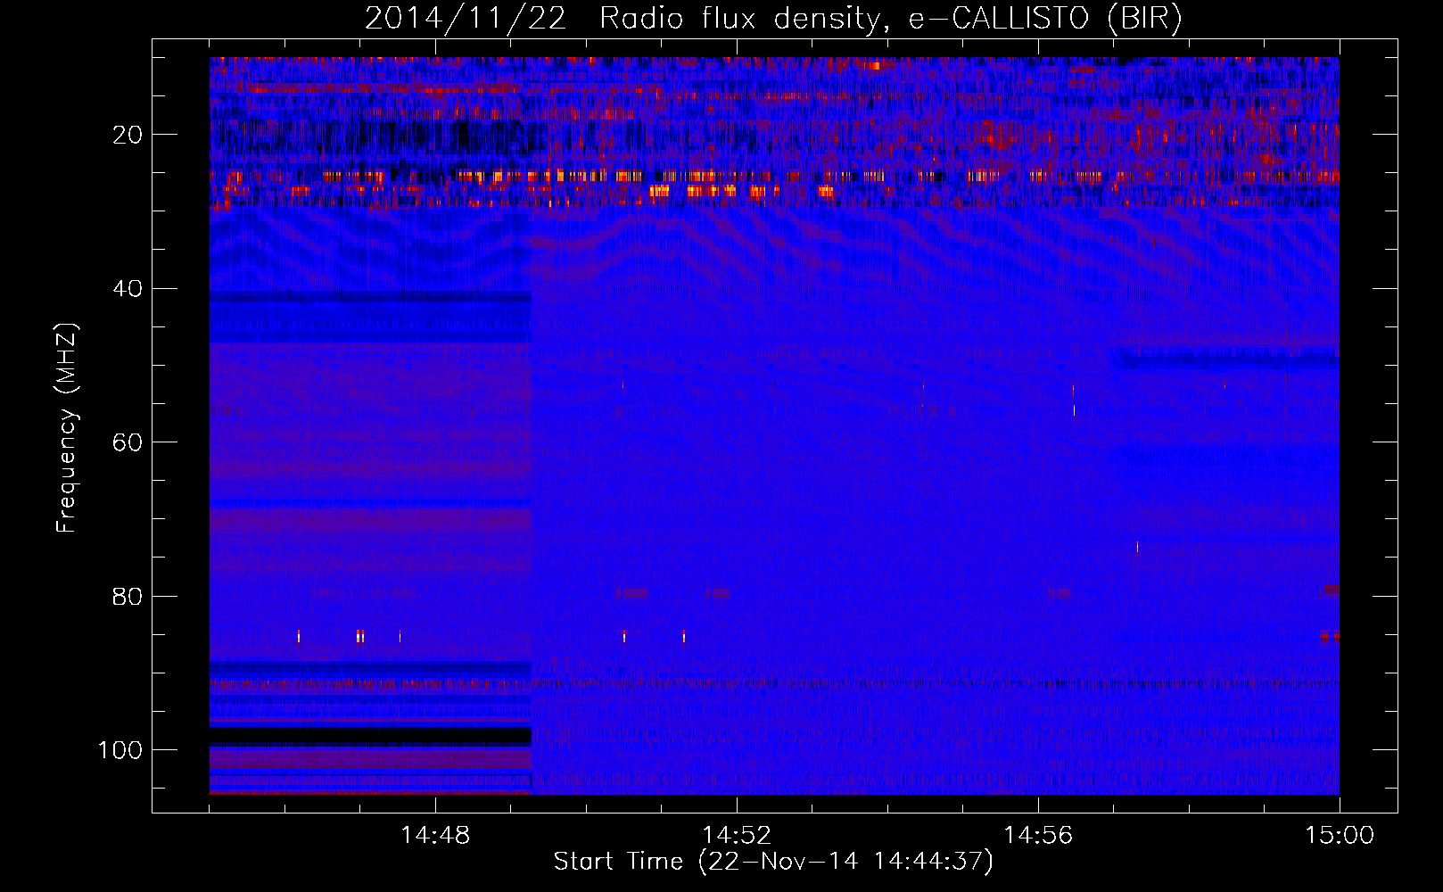The image size is (1443, 892).
Task: Click the 'Start Time (22-Nov-14 14:44:37)' label
Action: pos(773,862)
